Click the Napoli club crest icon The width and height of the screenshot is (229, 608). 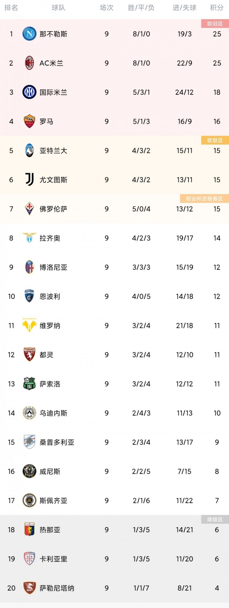point(29,34)
